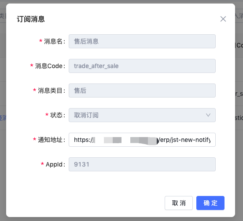The width and height of the screenshot is (243, 221).
Task: Click the AppId field label
Action: 55,164
